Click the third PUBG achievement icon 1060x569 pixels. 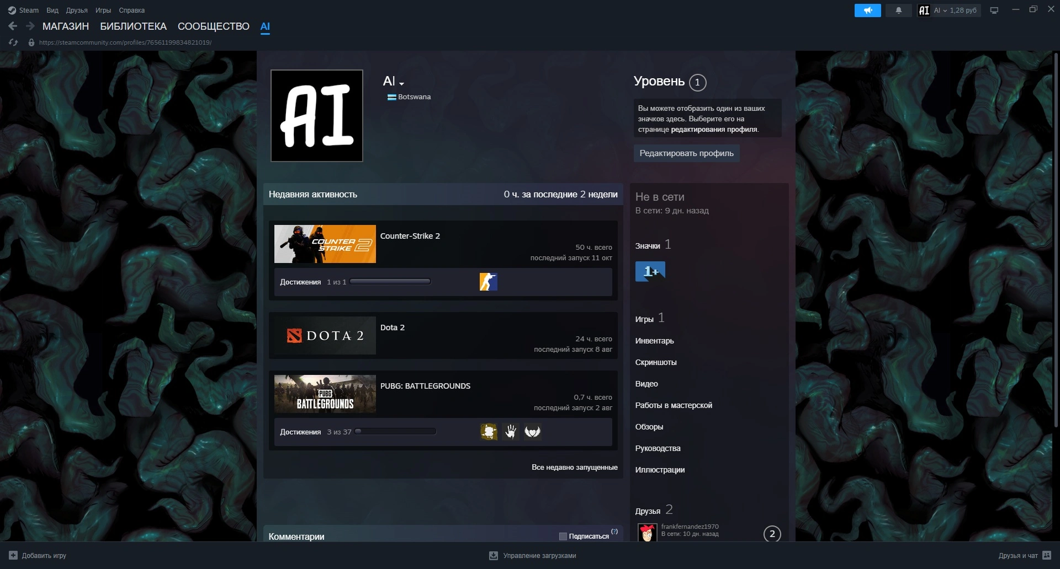533,432
